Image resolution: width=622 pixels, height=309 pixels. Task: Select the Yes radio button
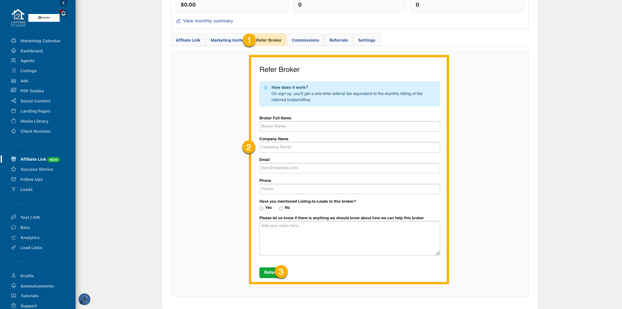(261, 208)
